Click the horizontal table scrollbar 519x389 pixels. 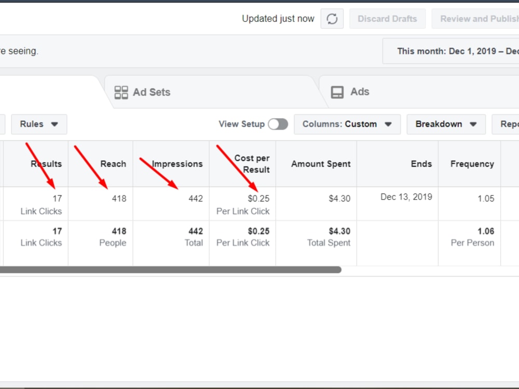pyautogui.click(x=170, y=270)
